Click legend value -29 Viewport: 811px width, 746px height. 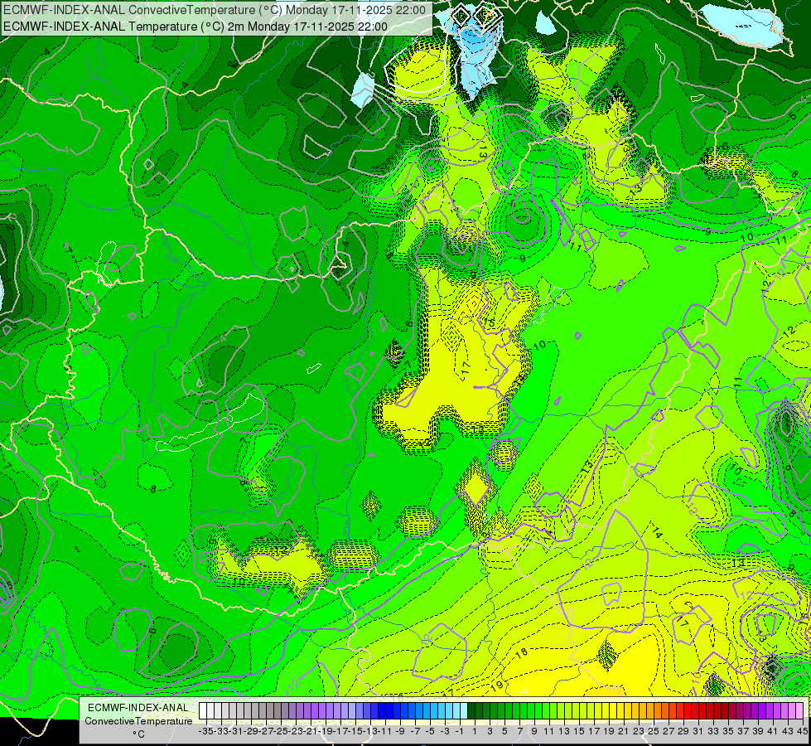[x=251, y=732]
